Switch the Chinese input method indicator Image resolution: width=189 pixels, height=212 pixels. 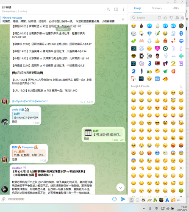(156, 209)
